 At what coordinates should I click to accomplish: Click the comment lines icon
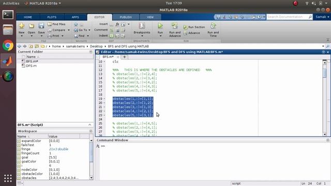(x=112, y=30)
